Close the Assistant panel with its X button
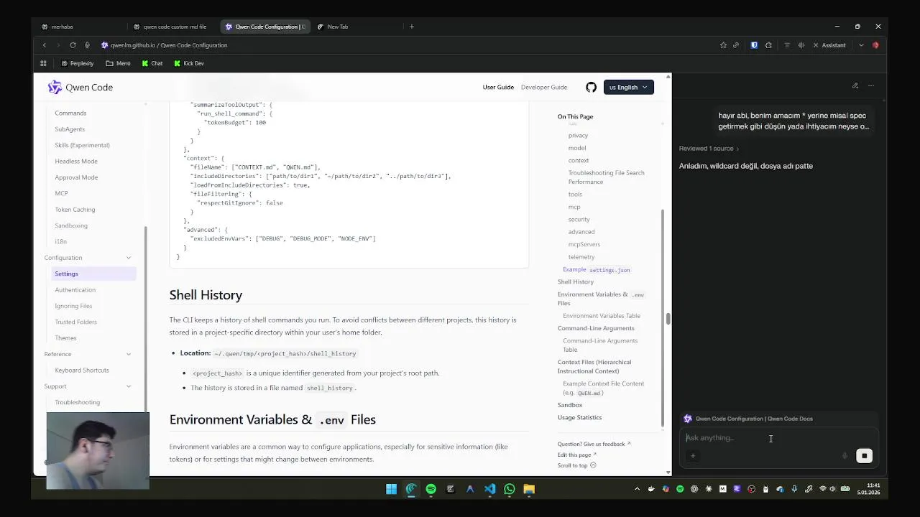The width and height of the screenshot is (920, 517). point(815,45)
